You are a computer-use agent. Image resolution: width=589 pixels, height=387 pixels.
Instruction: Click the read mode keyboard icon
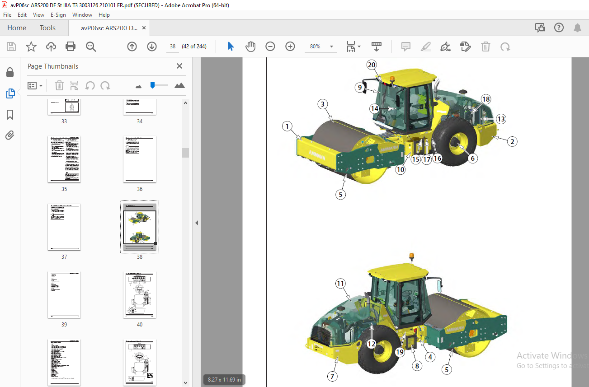tap(377, 47)
